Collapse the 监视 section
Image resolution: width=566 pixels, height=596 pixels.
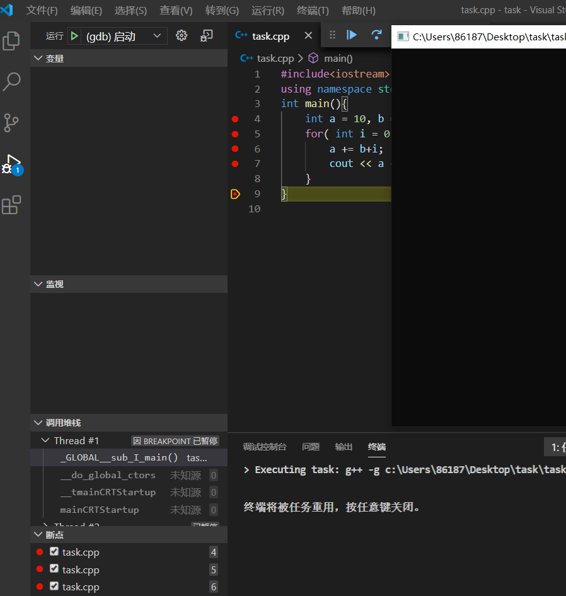(129, 284)
